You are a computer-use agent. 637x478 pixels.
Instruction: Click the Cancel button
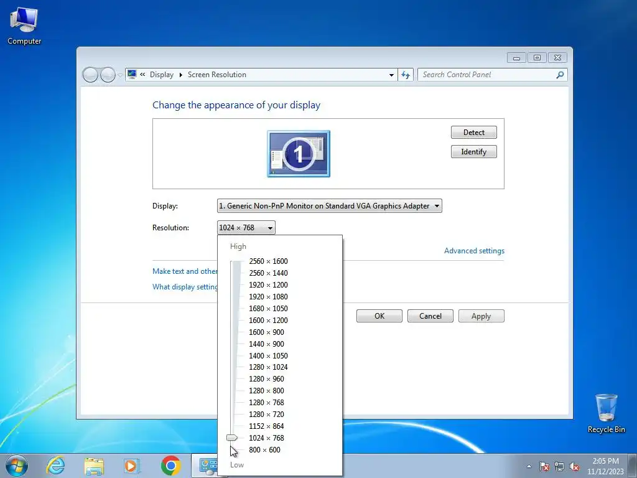click(430, 316)
